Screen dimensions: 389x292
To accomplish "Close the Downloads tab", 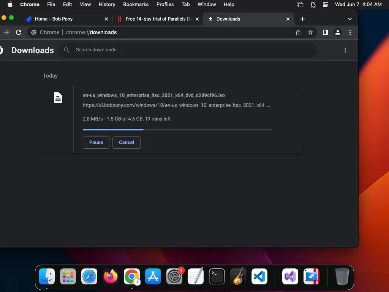I will coord(288,19).
